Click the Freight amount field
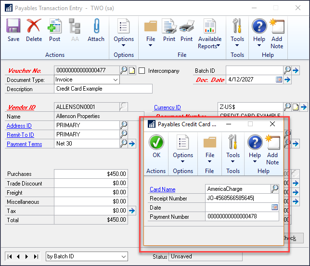Image resolution: width=310 pixels, height=266 pixels. tap(91, 192)
